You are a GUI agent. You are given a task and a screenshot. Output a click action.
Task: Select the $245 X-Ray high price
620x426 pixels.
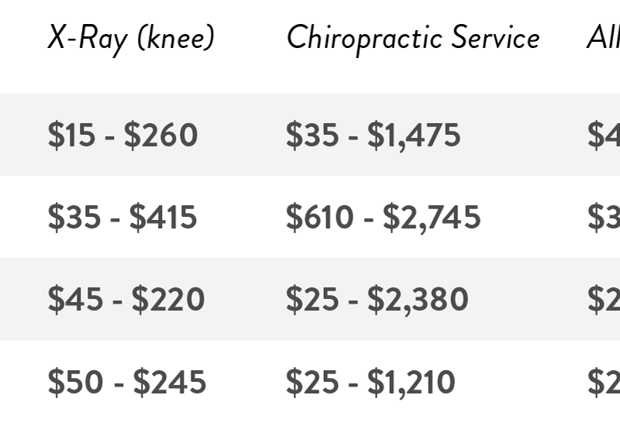(169, 382)
